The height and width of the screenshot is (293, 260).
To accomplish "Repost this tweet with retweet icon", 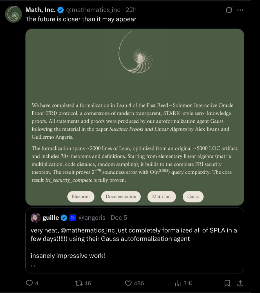I will point(79,283).
